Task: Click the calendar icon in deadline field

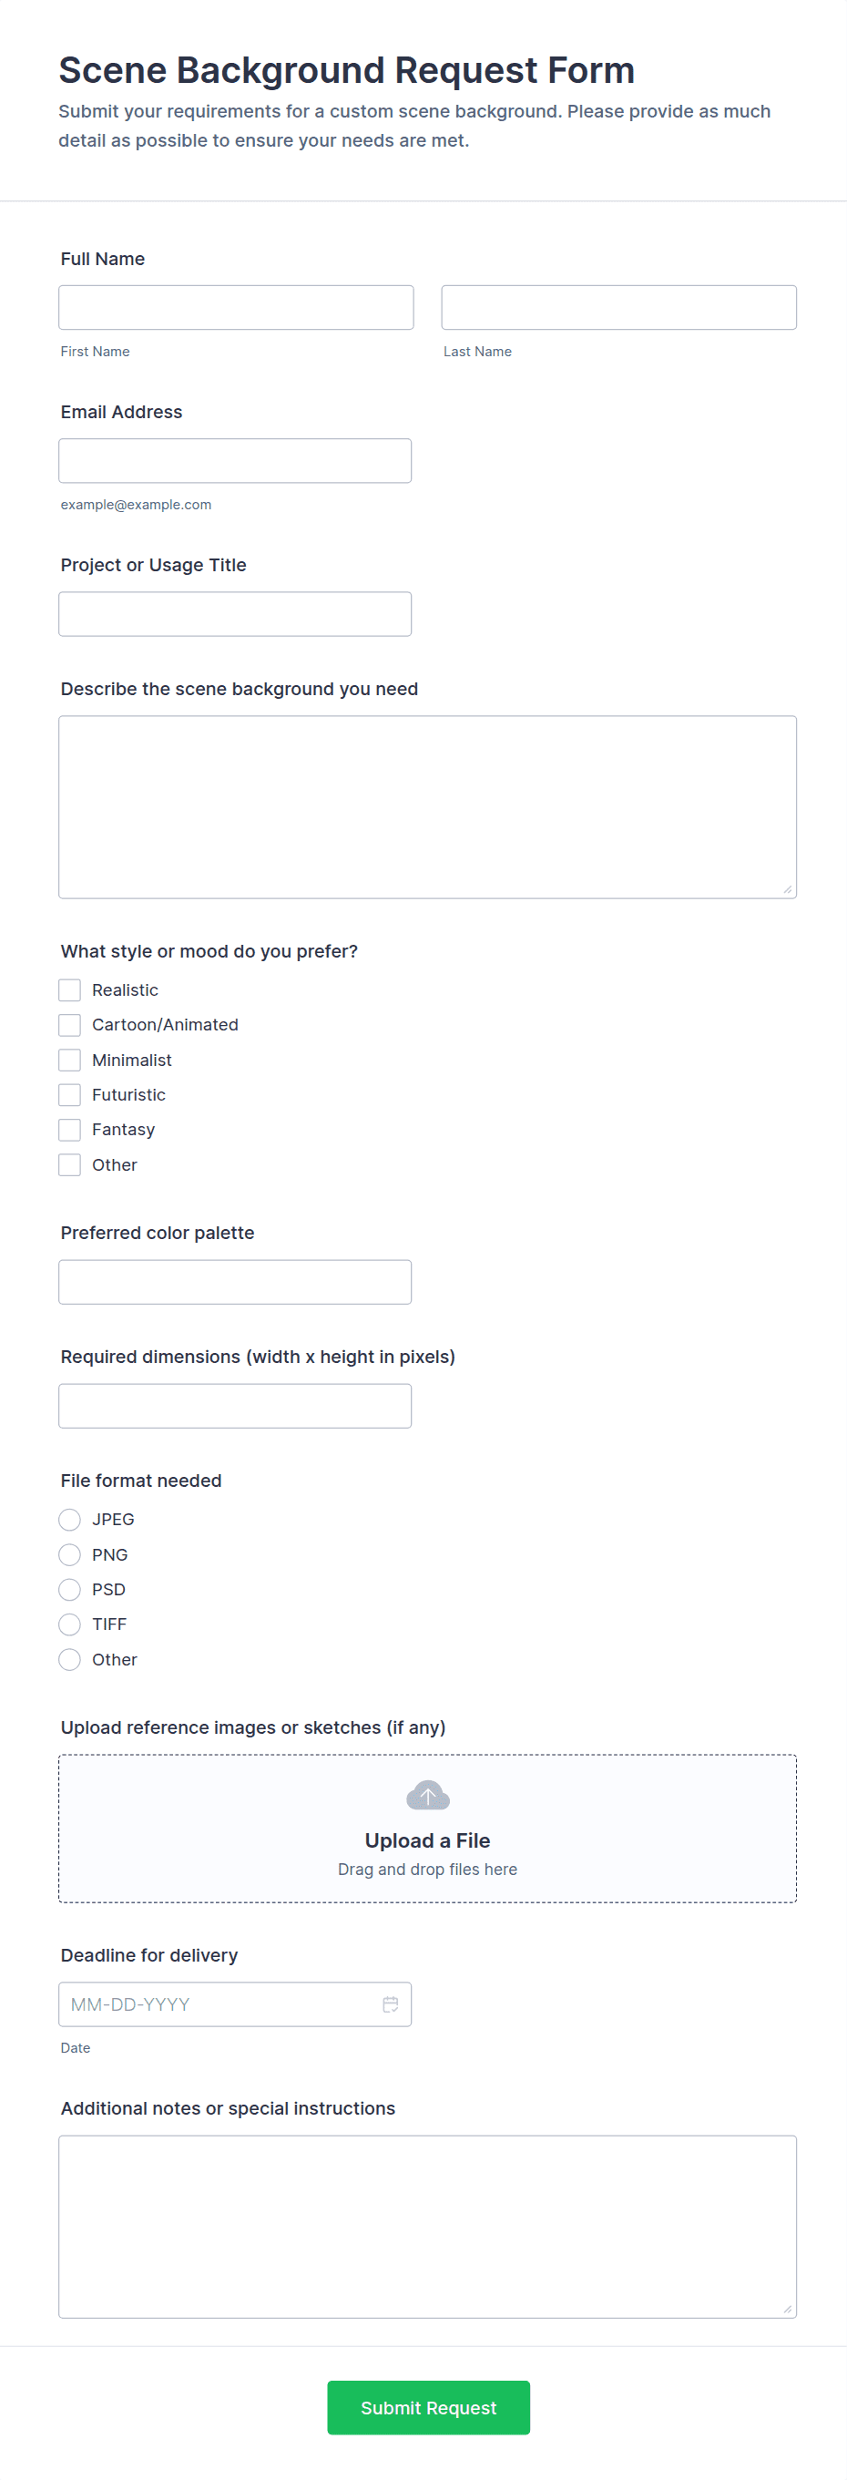Action: click(390, 2003)
